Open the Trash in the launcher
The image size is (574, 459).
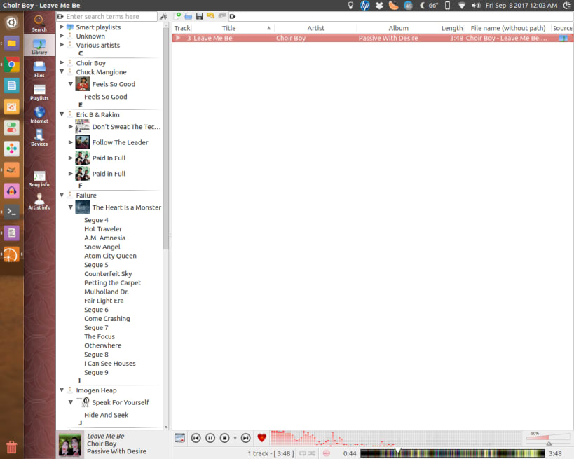tap(12, 447)
